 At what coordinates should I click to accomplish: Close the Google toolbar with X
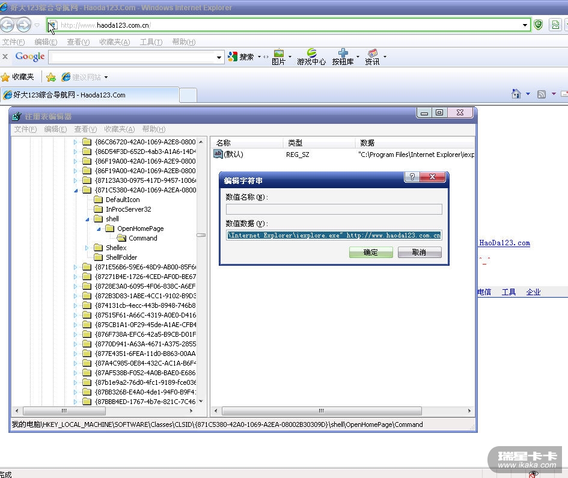coord(5,57)
